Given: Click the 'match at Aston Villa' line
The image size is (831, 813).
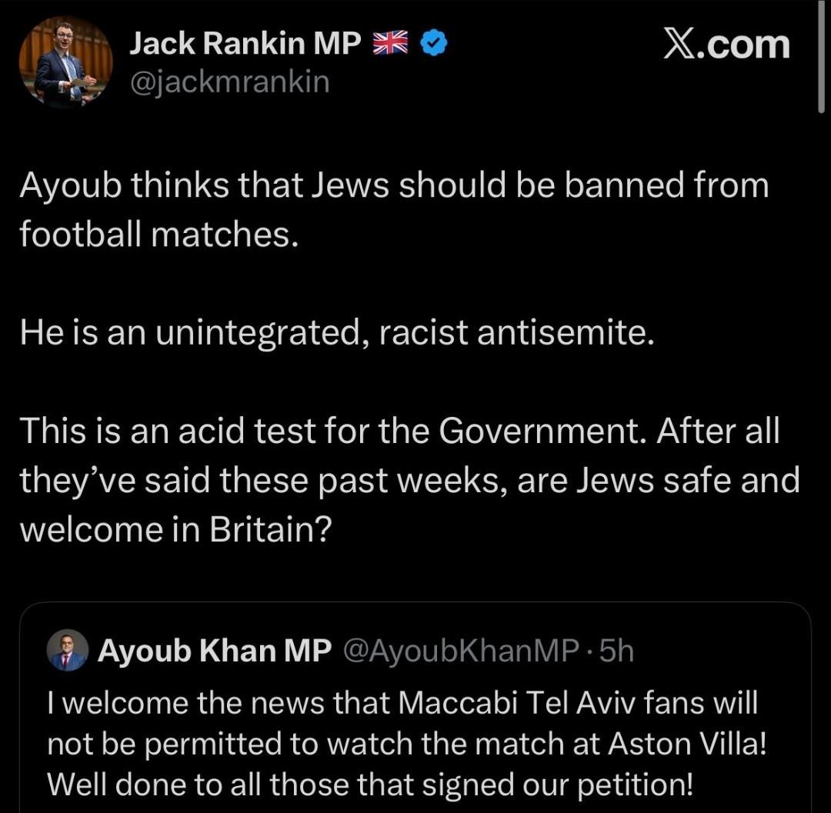Looking at the screenshot, I should point(408,743).
